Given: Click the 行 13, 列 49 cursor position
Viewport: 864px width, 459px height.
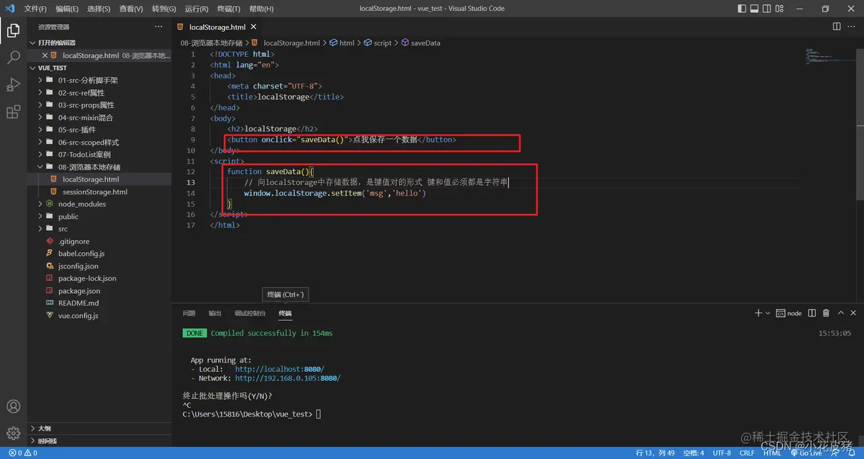Looking at the screenshot, I should pyautogui.click(x=655, y=453).
